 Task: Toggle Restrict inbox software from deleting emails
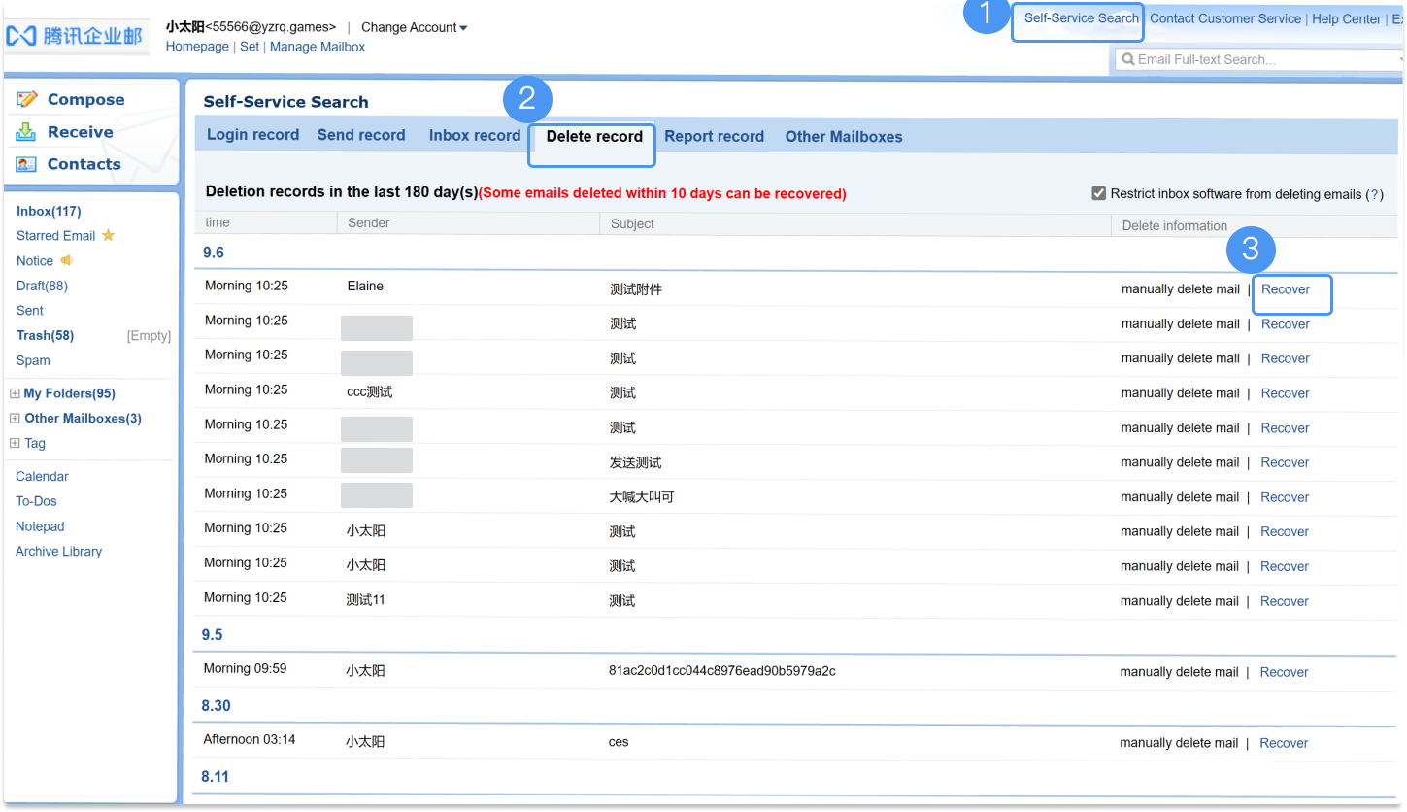pos(1099,193)
